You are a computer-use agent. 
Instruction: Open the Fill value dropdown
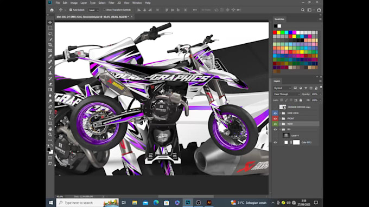click(x=320, y=100)
